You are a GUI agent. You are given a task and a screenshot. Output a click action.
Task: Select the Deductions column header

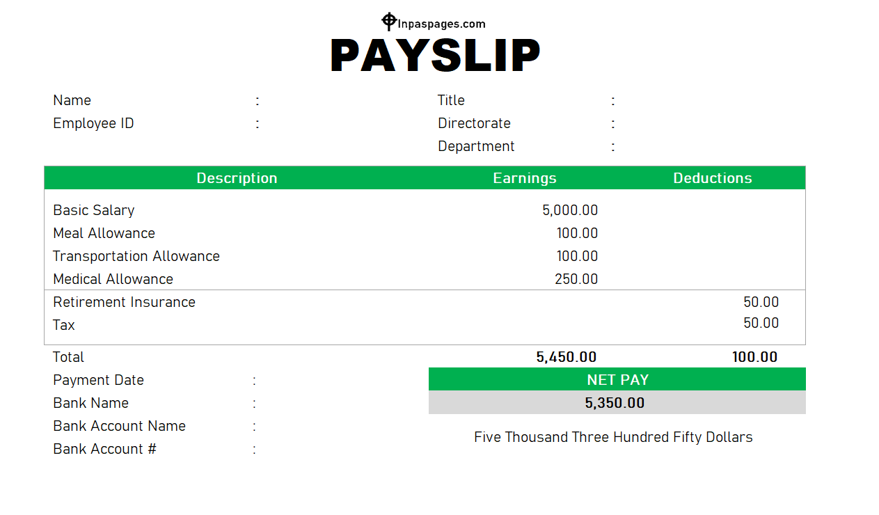pos(713,178)
